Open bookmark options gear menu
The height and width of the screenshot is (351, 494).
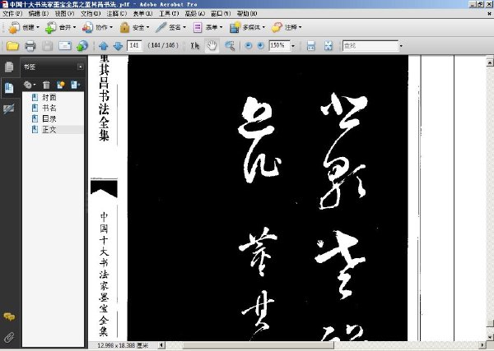point(30,85)
